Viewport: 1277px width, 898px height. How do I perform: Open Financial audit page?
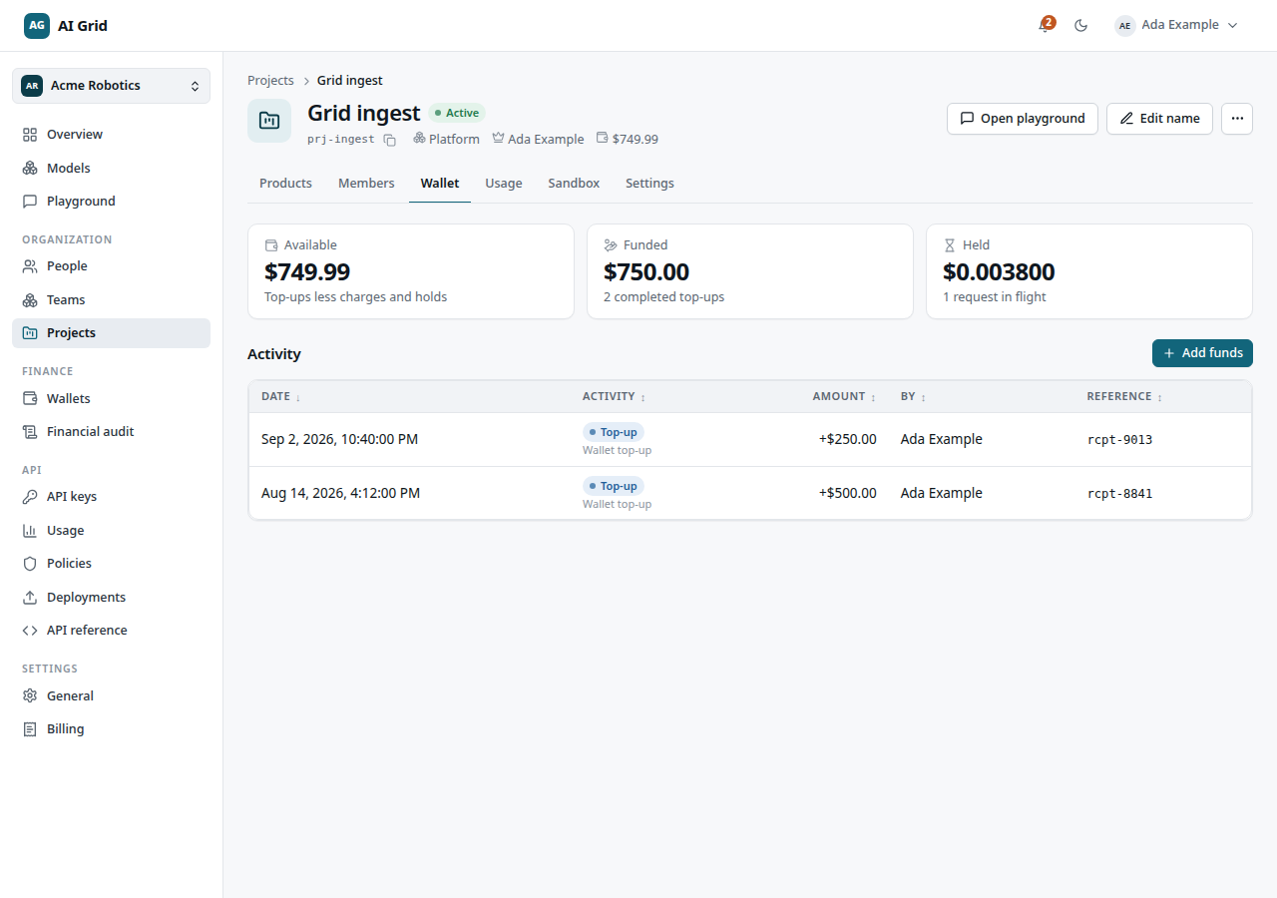tap(111, 431)
